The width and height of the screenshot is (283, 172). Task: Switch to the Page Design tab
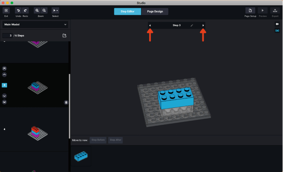pyautogui.click(x=155, y=12)
